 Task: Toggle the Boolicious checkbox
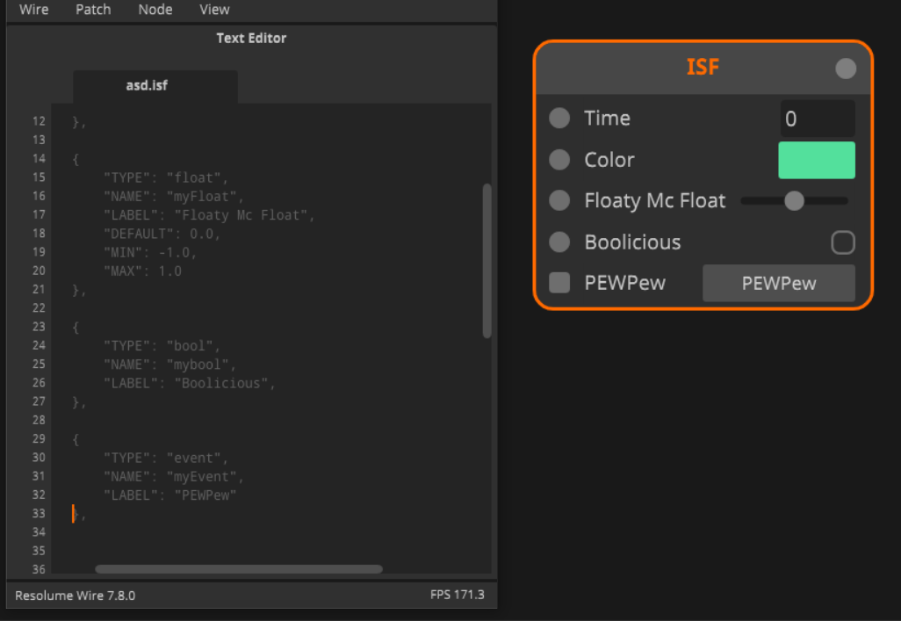point(843,242)
